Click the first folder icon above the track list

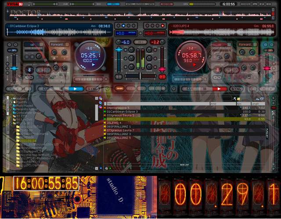pos(101,99)
